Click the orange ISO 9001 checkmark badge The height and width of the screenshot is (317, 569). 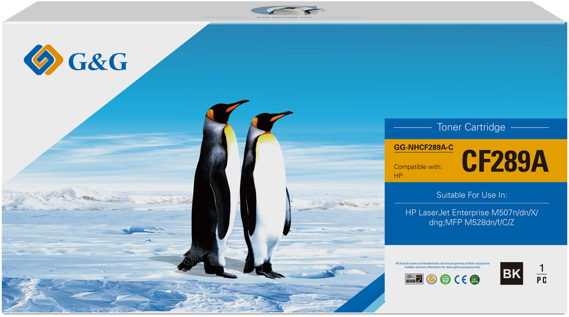tap(431, 279)
